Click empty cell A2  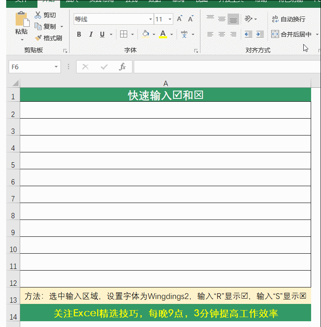coord(165,110)
